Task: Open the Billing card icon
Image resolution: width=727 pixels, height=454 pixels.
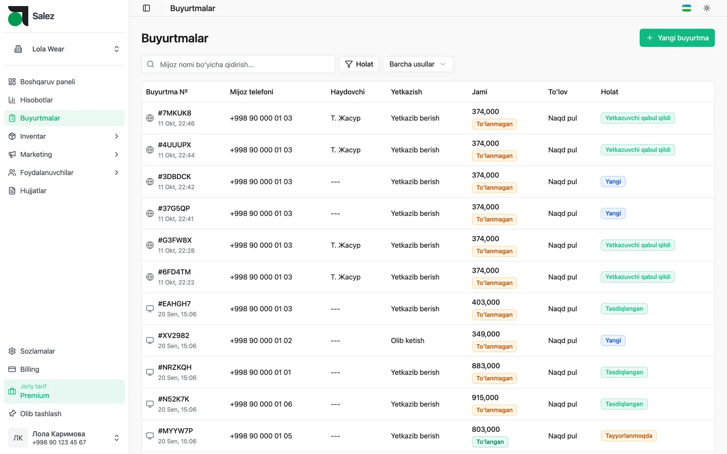Action: point(12,369)
